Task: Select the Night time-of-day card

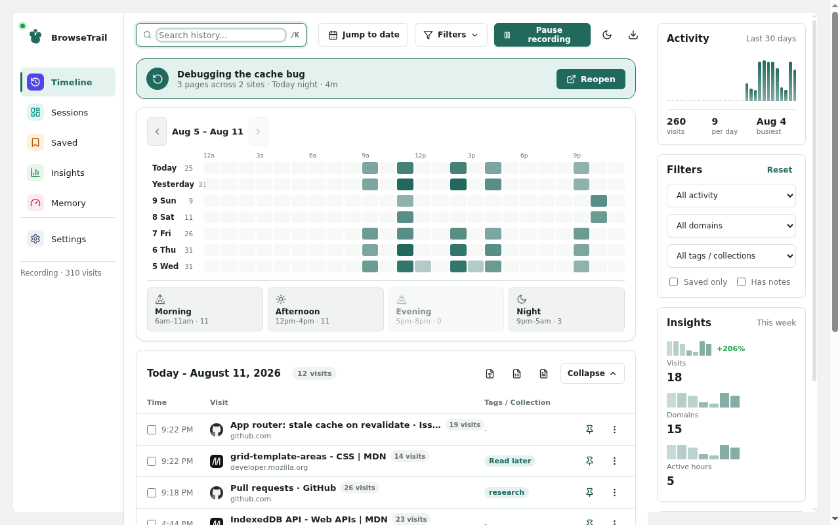Action: click(566, 309)
